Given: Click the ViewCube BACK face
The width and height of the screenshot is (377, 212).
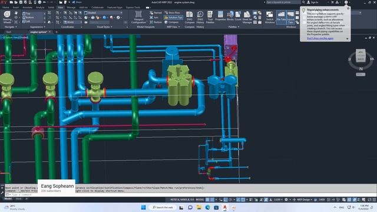Looking at the screenshot, I should (361, 59).
